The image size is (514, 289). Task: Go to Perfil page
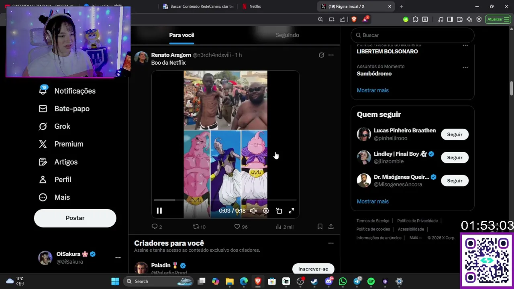pyautogui.click(x=55, y=180)
